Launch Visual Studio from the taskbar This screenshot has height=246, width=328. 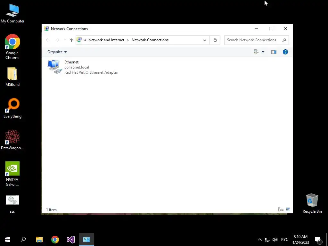pos(71,240)
